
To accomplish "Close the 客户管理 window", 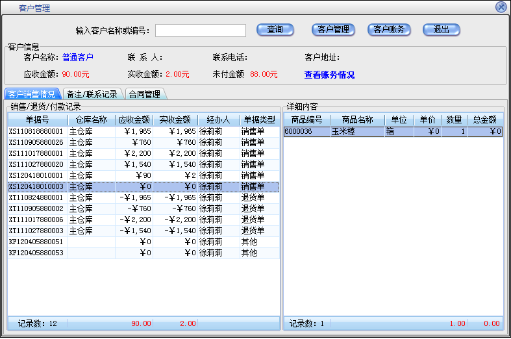I will coord(501,7).
